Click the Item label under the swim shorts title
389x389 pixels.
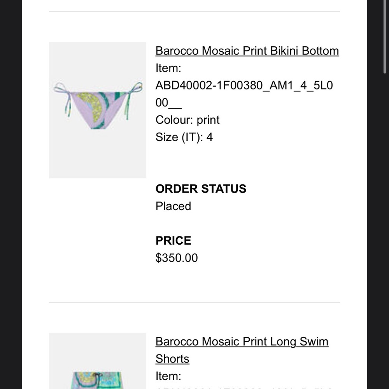pos(168,376)
